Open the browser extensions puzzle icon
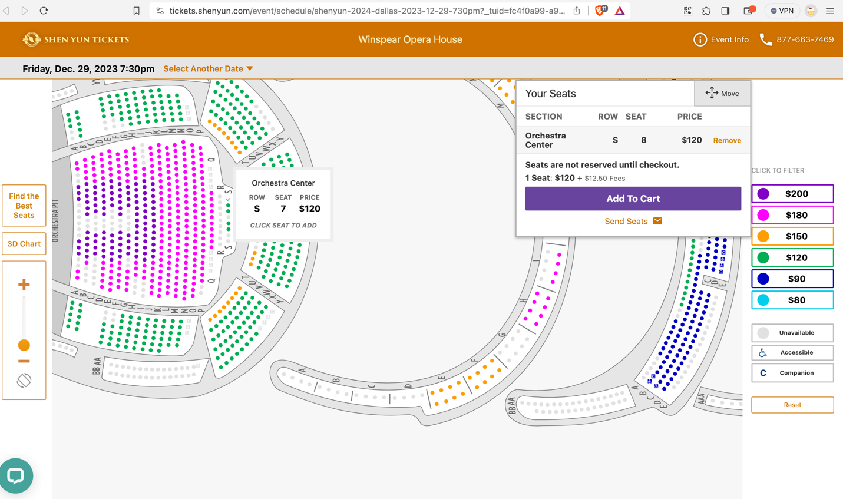Image resolution: width=843 pixels, height=499 pixels. (706, 11)
